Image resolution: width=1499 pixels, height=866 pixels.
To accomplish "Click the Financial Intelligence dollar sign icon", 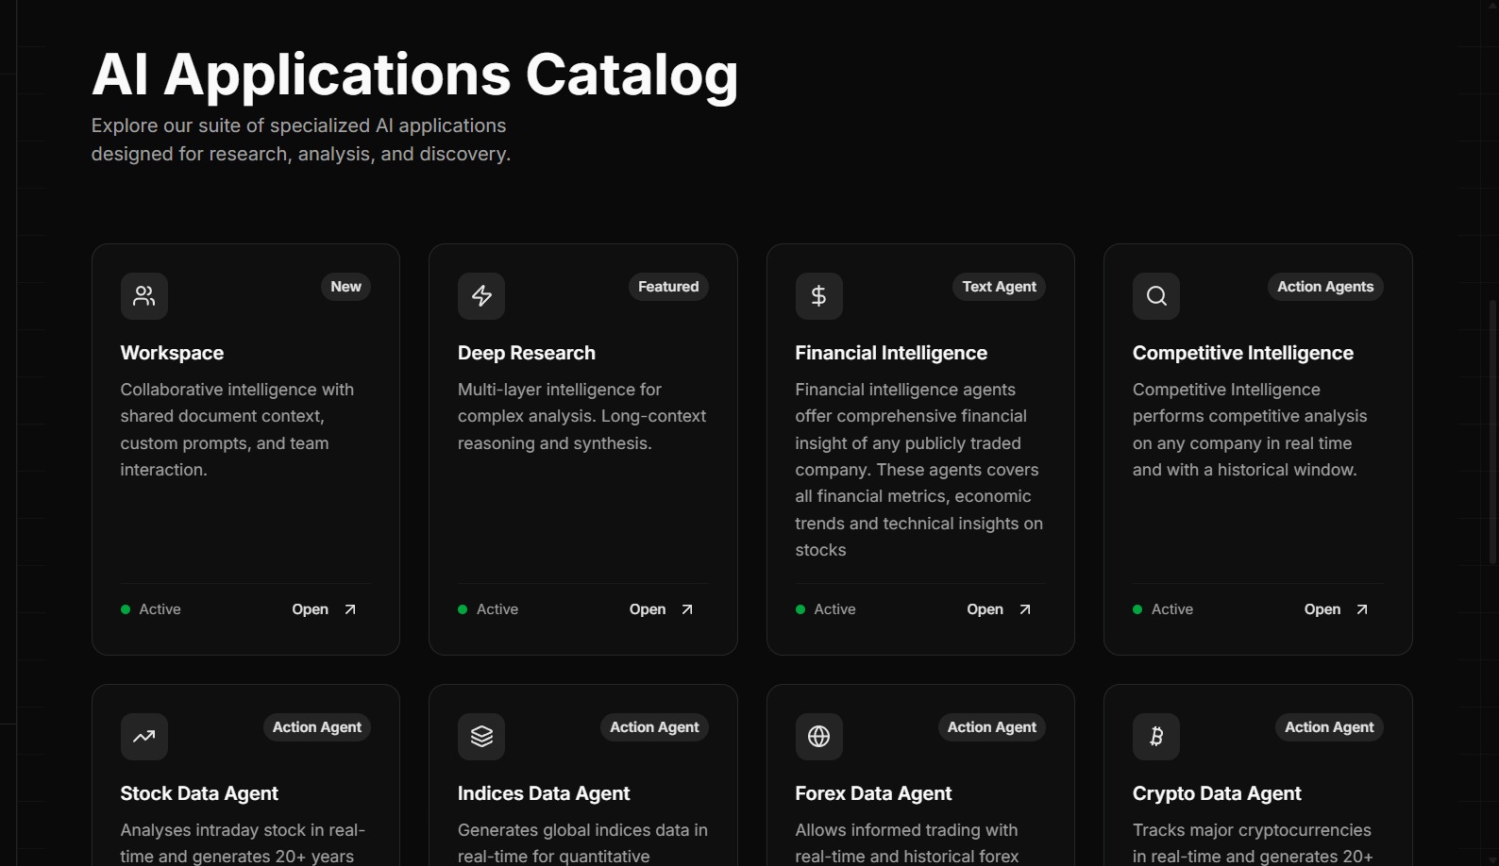I will point(819,296).
